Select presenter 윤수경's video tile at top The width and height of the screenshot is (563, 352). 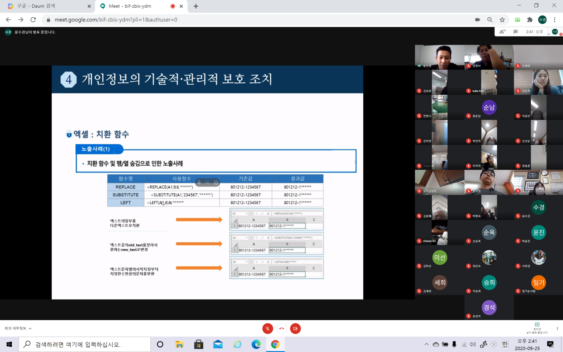point(440,57)
